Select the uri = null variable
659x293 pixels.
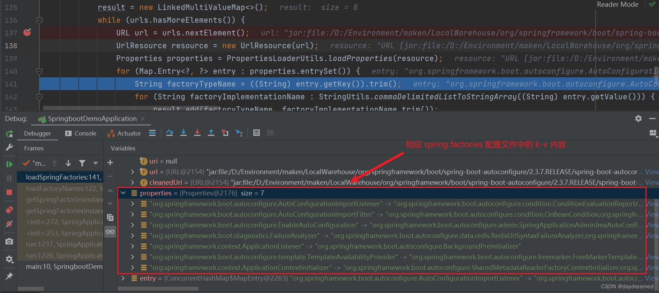163,161
